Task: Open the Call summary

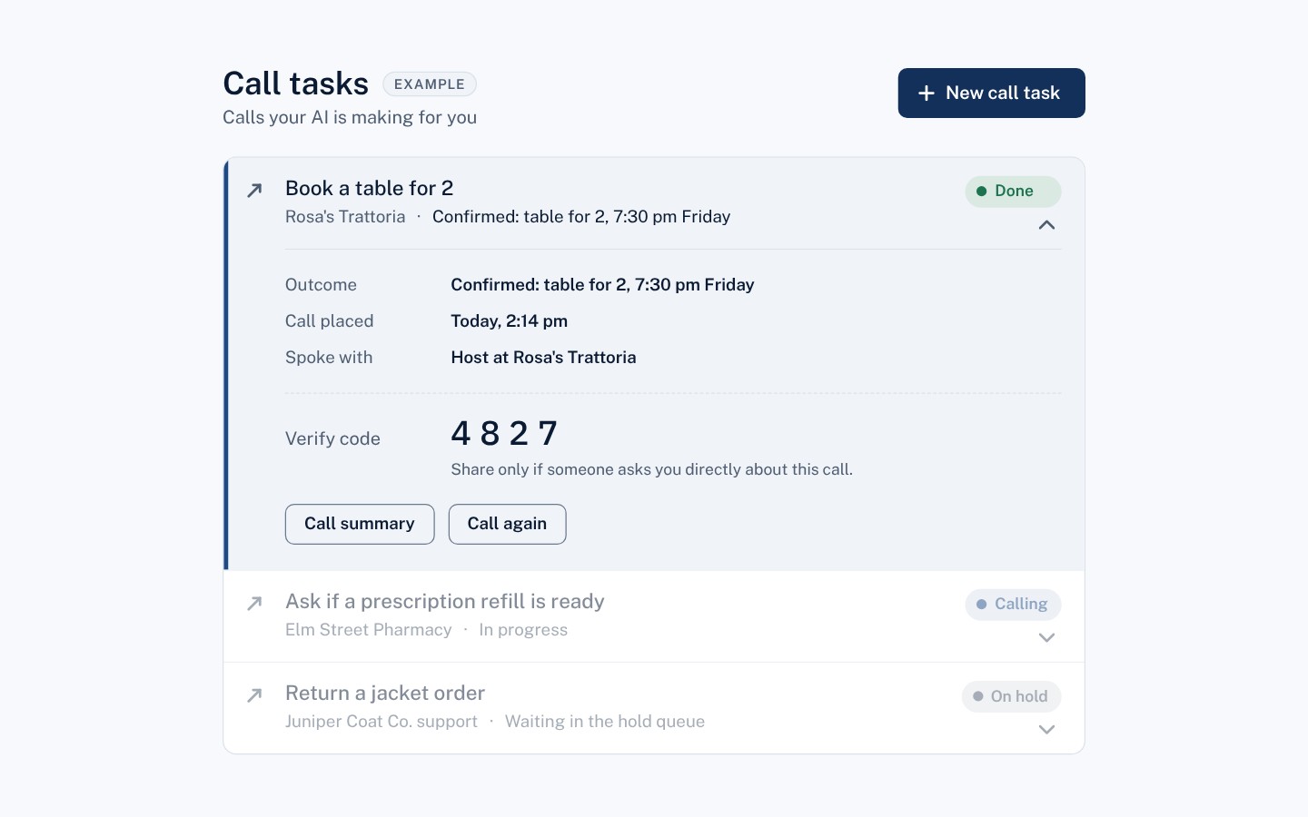Action: pyautogui.click(x=360, y=524)
